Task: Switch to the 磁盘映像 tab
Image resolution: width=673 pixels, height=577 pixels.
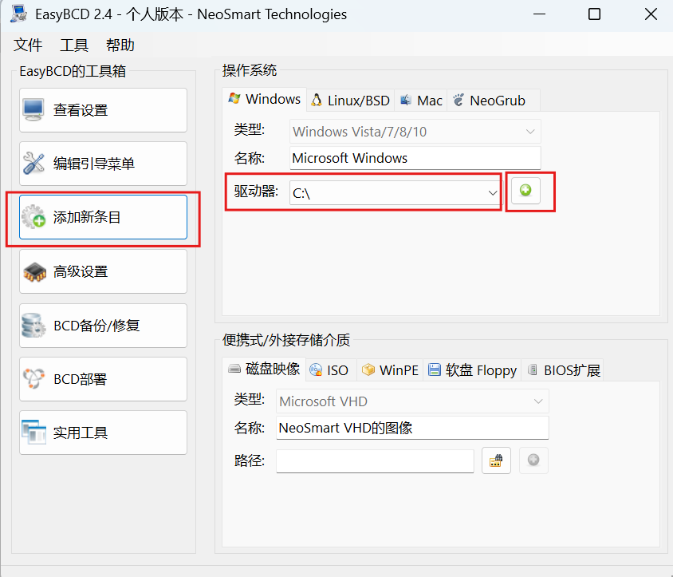Action: pos(264,369)
